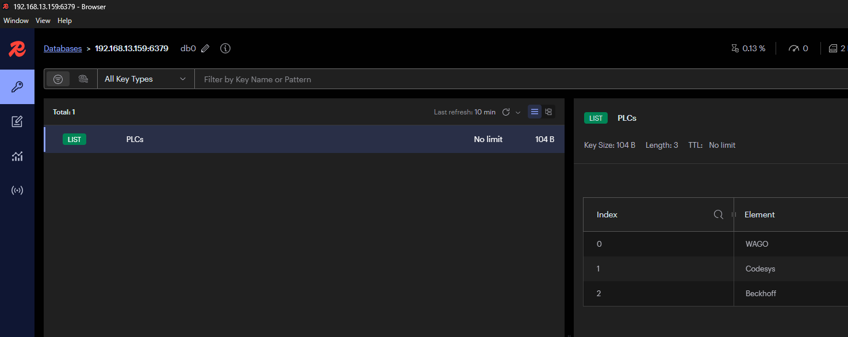Open the Pub/Sub broadcast icon
848x337 pixels.
pos(17,190)
